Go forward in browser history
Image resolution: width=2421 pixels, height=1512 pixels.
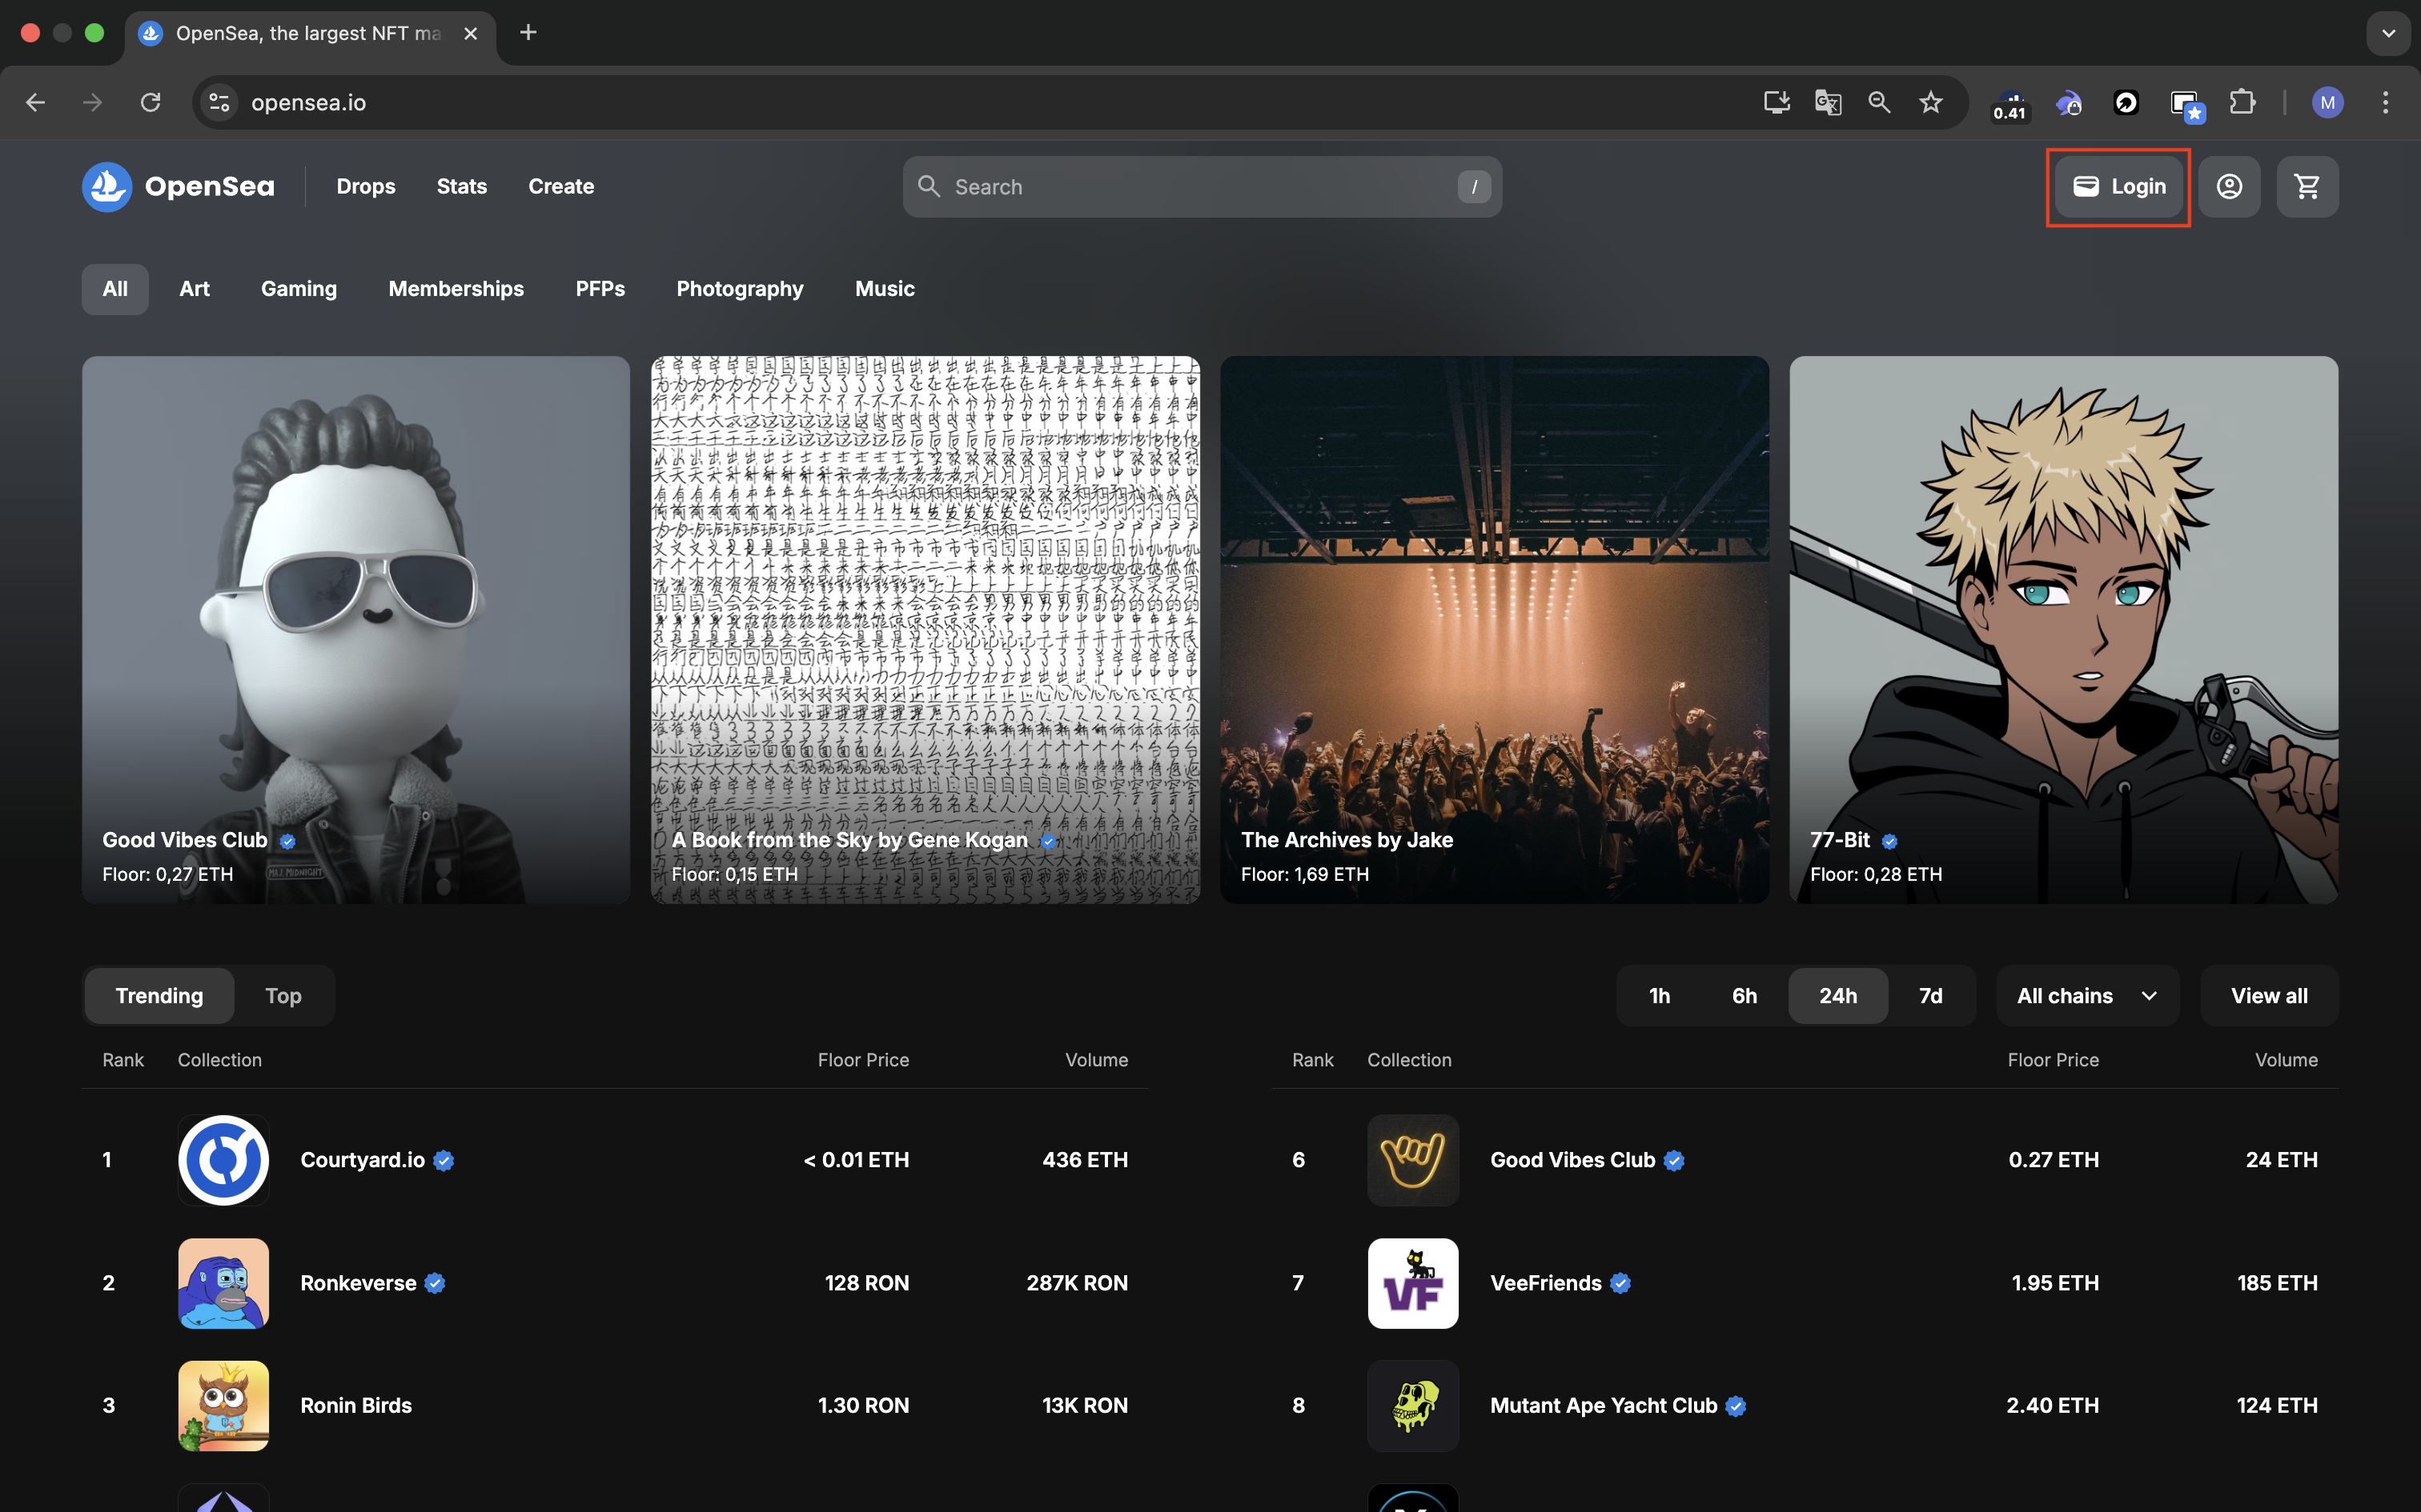[92, 102]
